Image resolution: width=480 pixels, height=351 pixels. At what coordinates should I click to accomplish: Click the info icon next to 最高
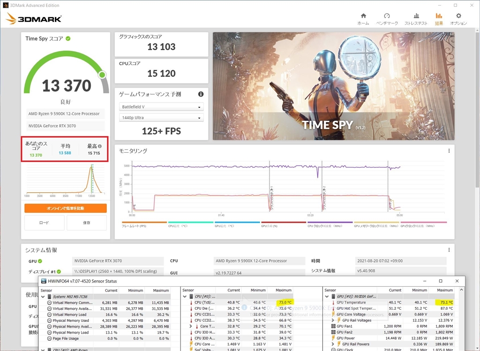coord(100,146)
